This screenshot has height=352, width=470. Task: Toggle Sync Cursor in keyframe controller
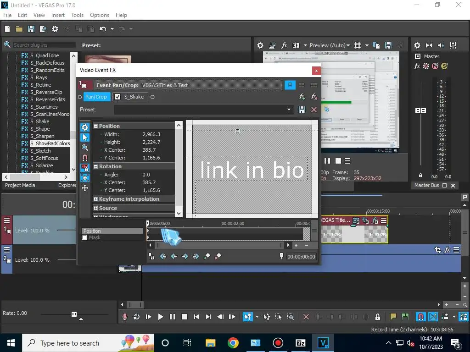click(x=151, y=256)
